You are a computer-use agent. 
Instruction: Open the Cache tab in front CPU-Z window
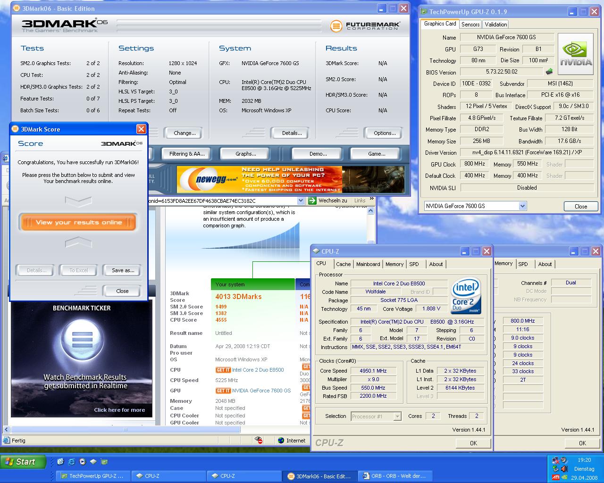point(343,264)
